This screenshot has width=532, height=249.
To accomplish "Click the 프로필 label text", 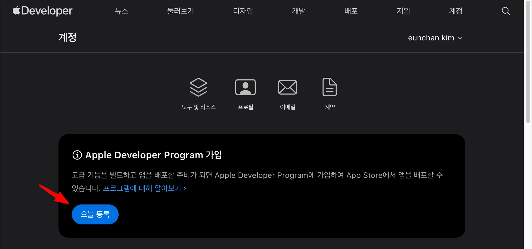I will click(245, 107).
